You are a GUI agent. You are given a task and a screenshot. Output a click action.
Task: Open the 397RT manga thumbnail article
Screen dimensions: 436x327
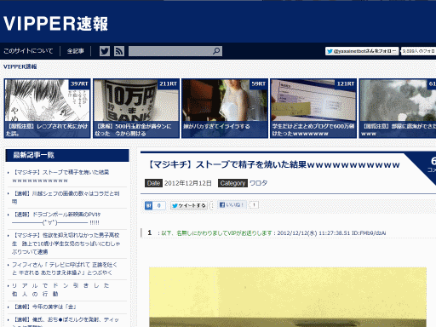47,108
